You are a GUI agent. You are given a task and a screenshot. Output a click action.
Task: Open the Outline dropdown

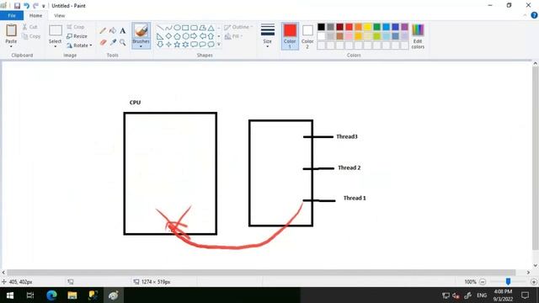tap(238, 27)
